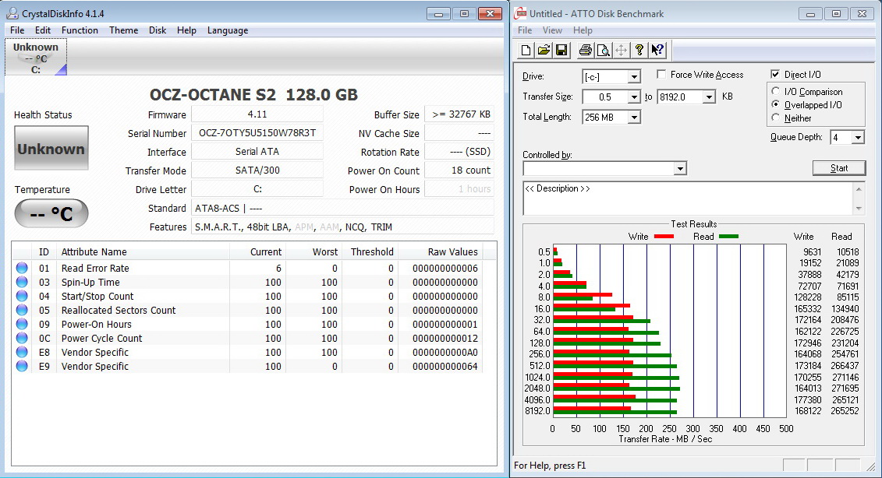Select the I/O Comparison radio button

(776, 92)
